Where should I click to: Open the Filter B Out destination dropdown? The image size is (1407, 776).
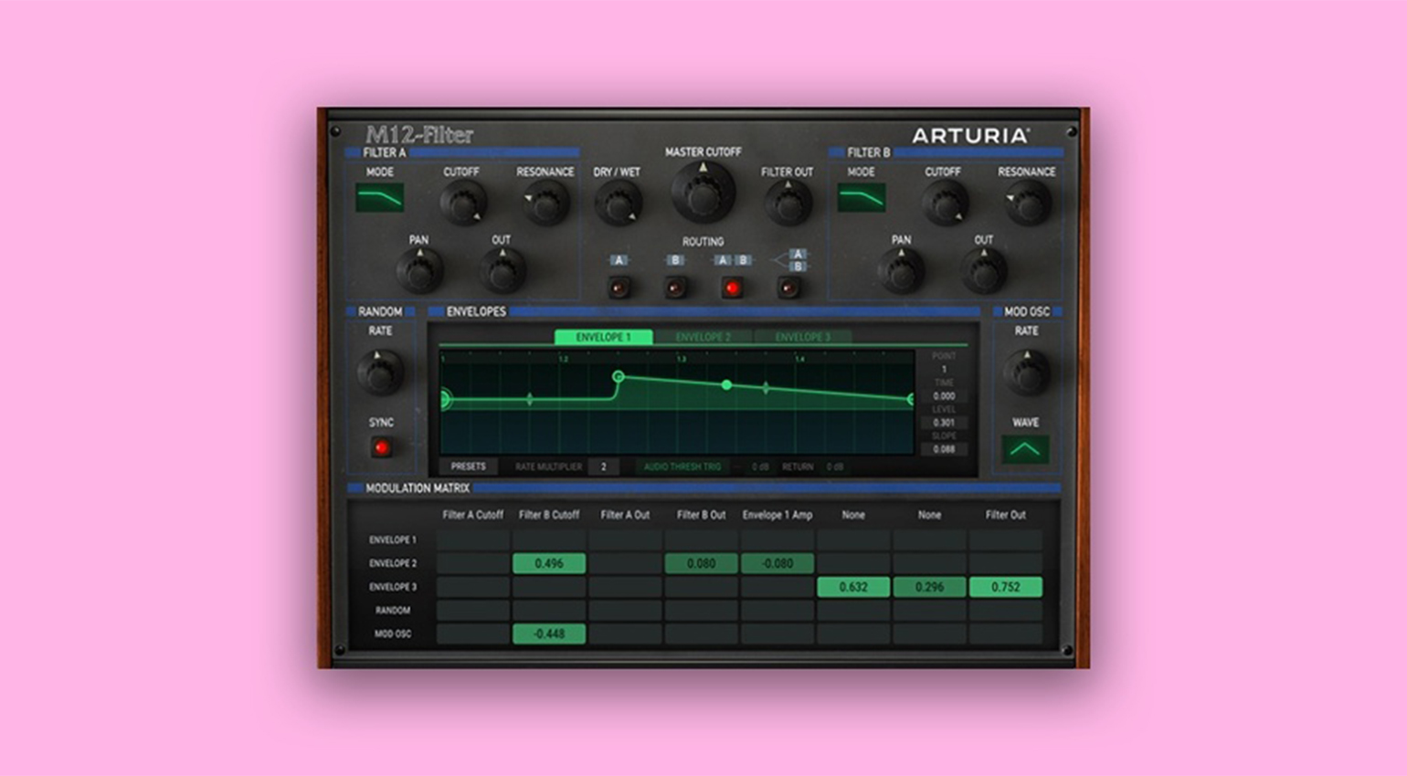701,515
